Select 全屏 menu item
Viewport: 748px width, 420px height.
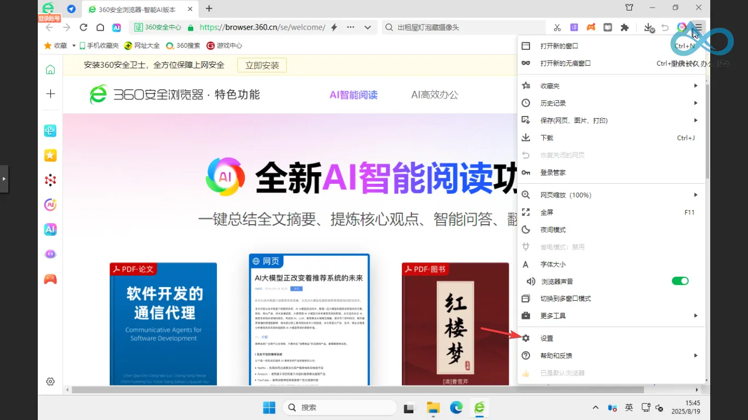pyautogui.click(x=611, y=212)
